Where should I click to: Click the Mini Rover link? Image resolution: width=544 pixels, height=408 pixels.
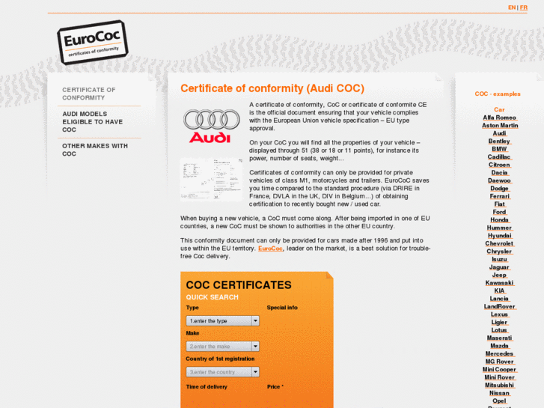click(500, 377)
